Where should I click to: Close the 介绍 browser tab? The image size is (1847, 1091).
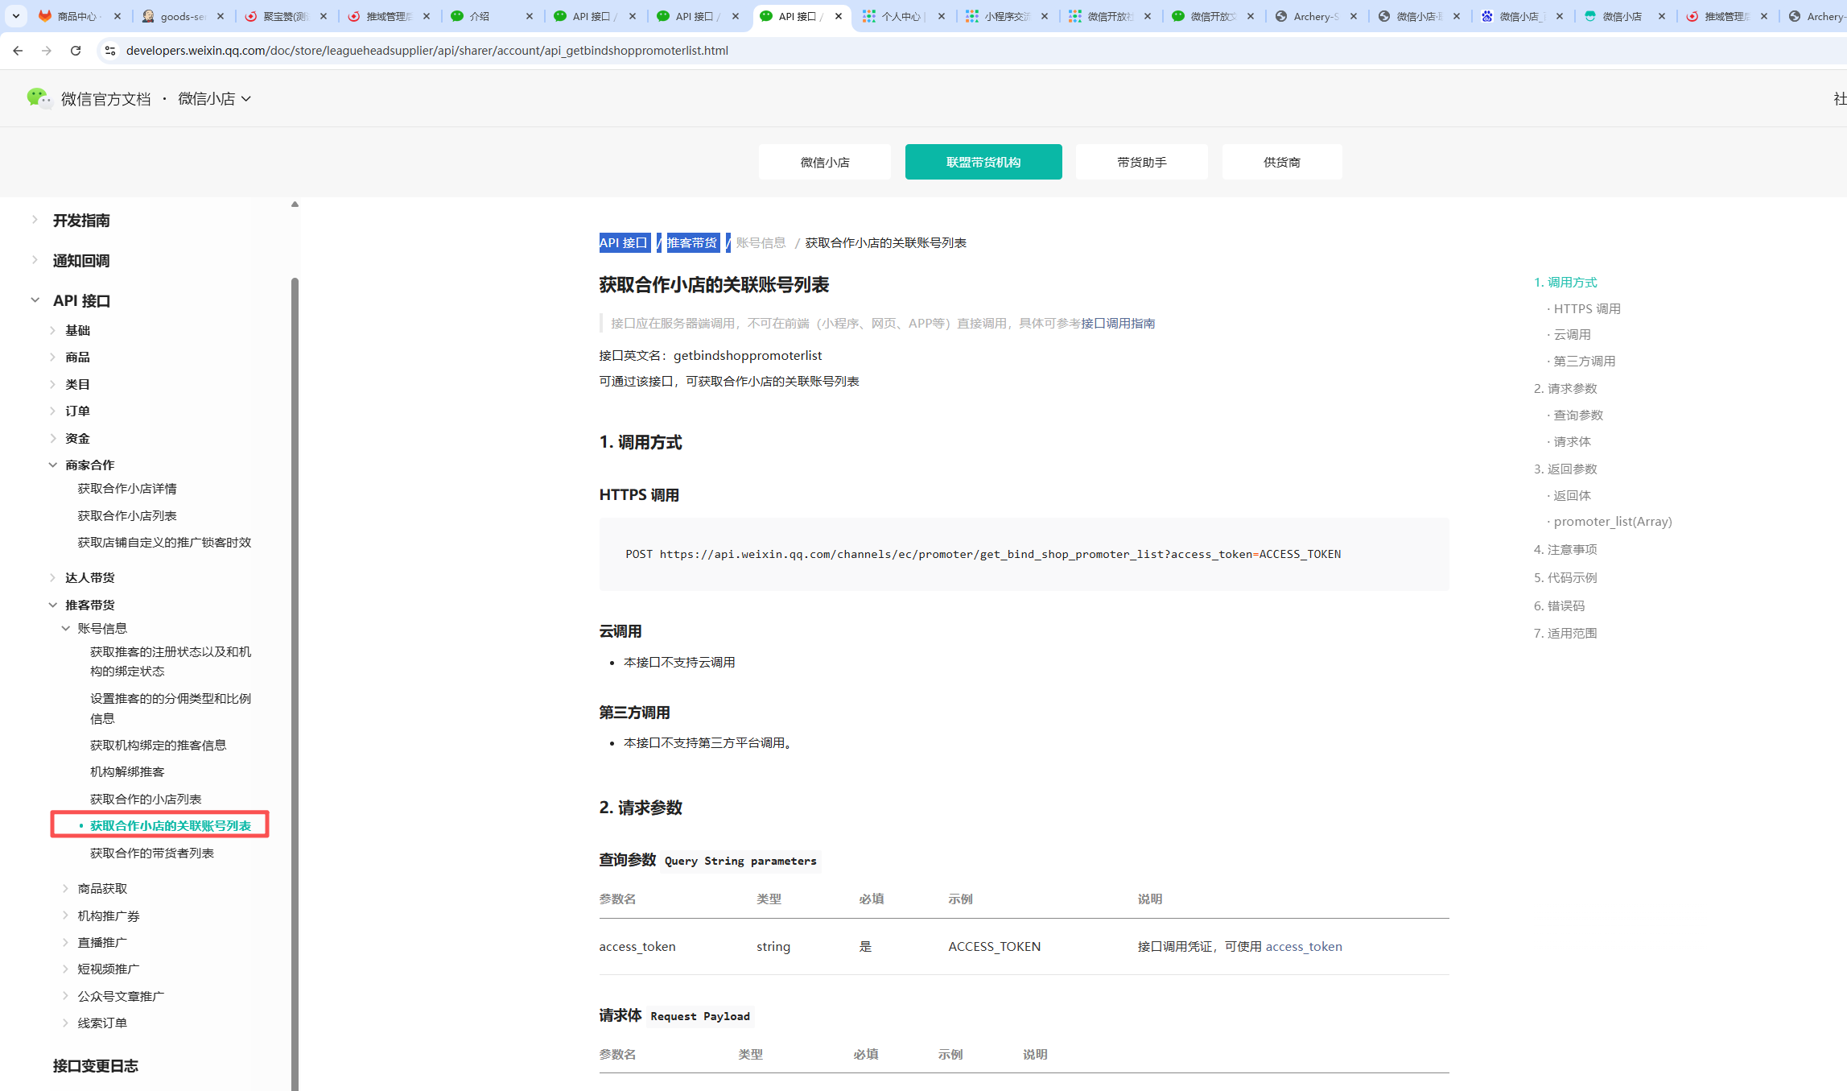530,16
